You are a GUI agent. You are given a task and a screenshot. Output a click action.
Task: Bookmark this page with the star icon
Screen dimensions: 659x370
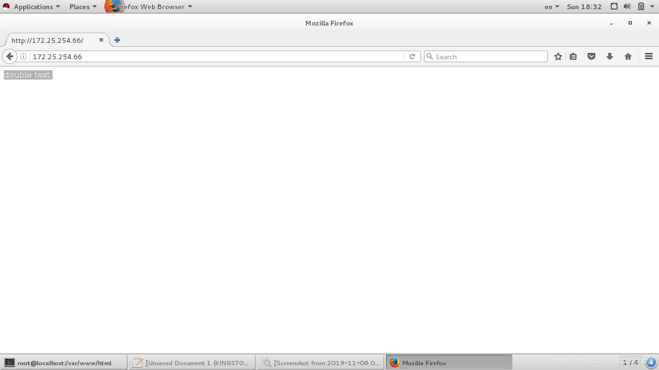coord(558,56)
